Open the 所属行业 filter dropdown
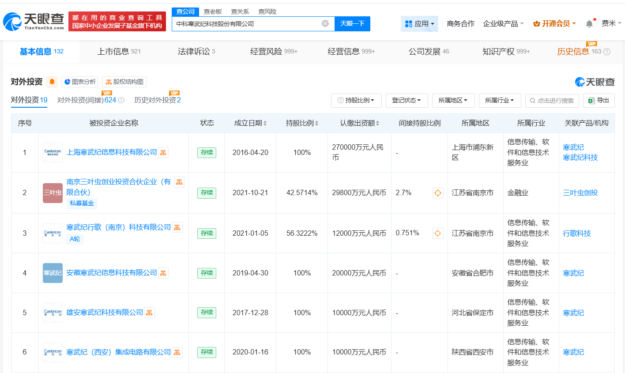Screen dimensions: 625x373 tap(500, 100)
